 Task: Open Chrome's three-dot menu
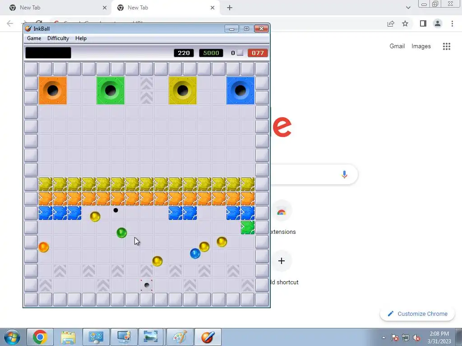(x=452, y=23)
